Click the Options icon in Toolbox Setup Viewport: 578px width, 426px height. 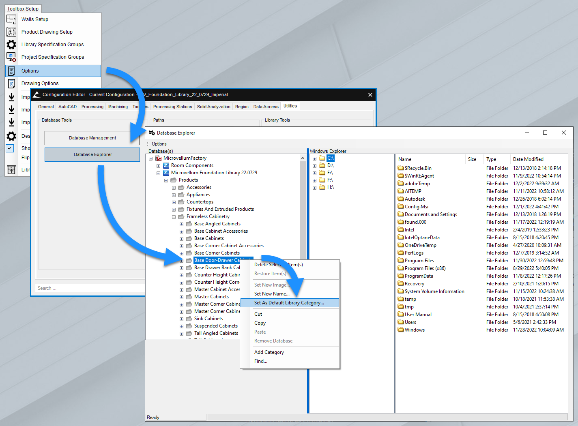click(11, 71)
